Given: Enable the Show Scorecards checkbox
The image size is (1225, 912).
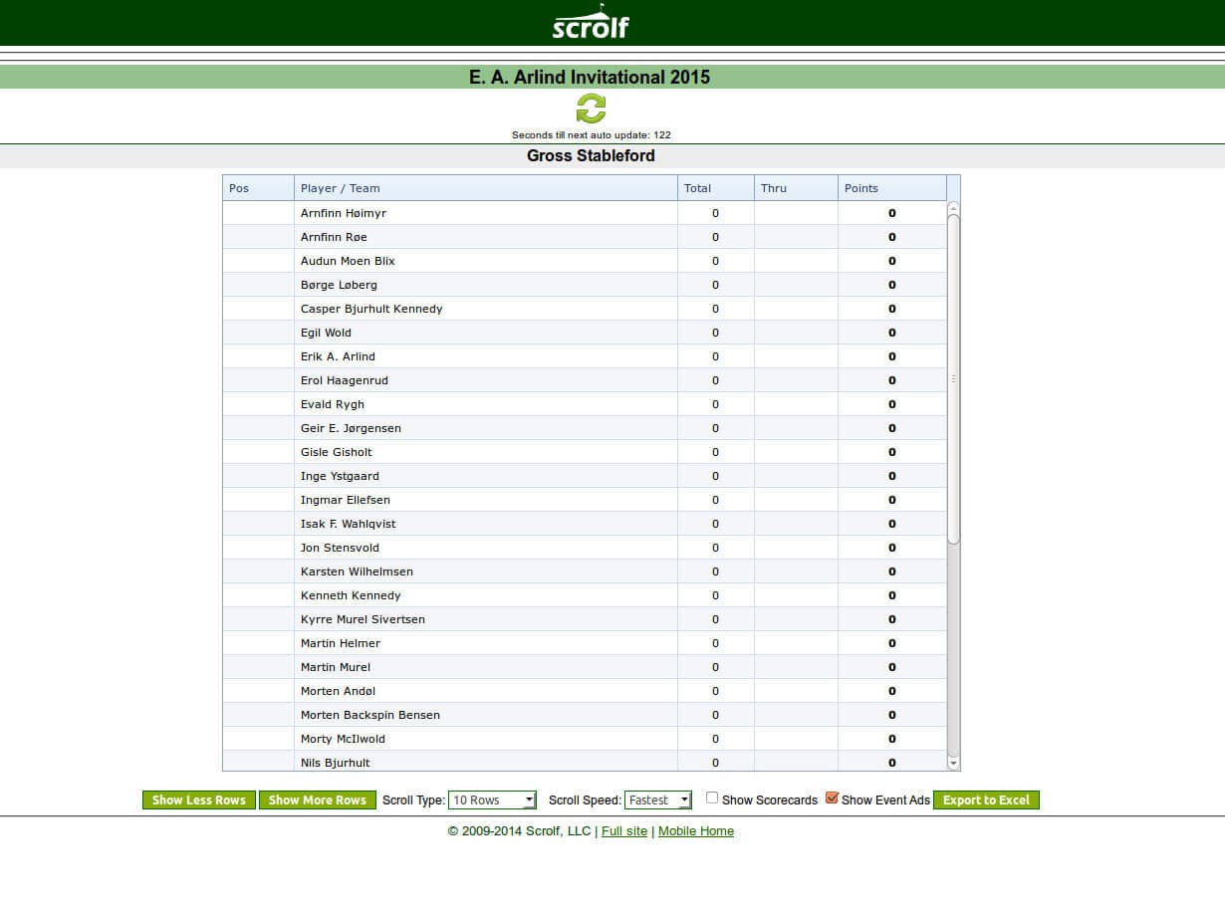Looking at the screenshot, I should (712, 798).
